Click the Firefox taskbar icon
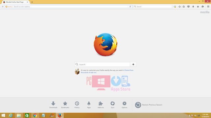The height and width of the screenshot is (118, 211). tap(60, 115)
